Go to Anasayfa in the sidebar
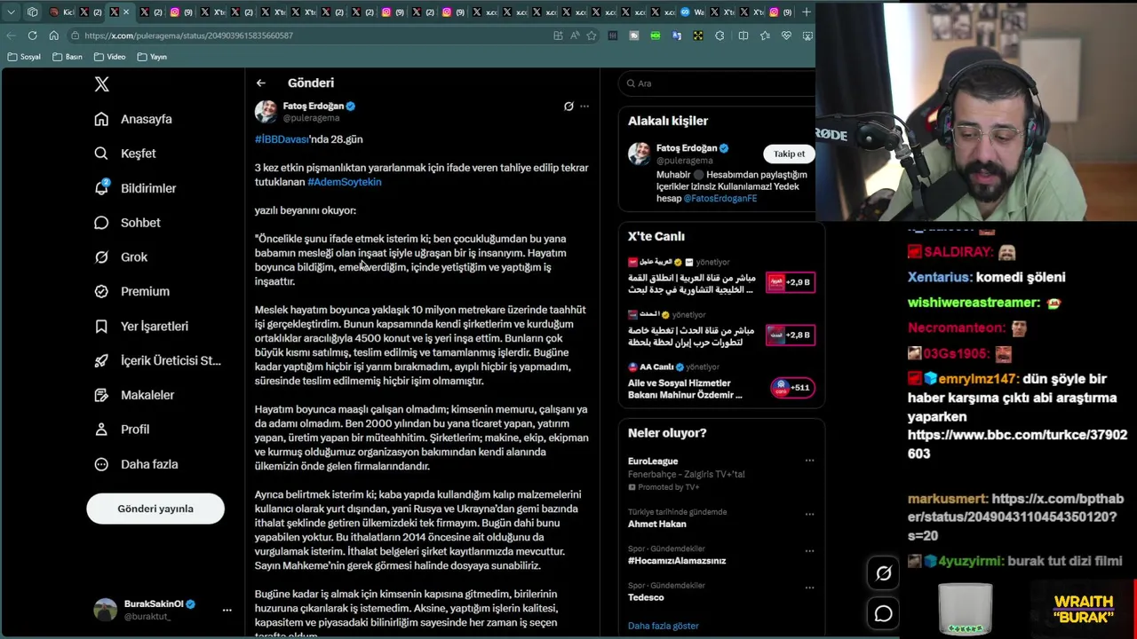1137x639 pixels. [133, 119]
